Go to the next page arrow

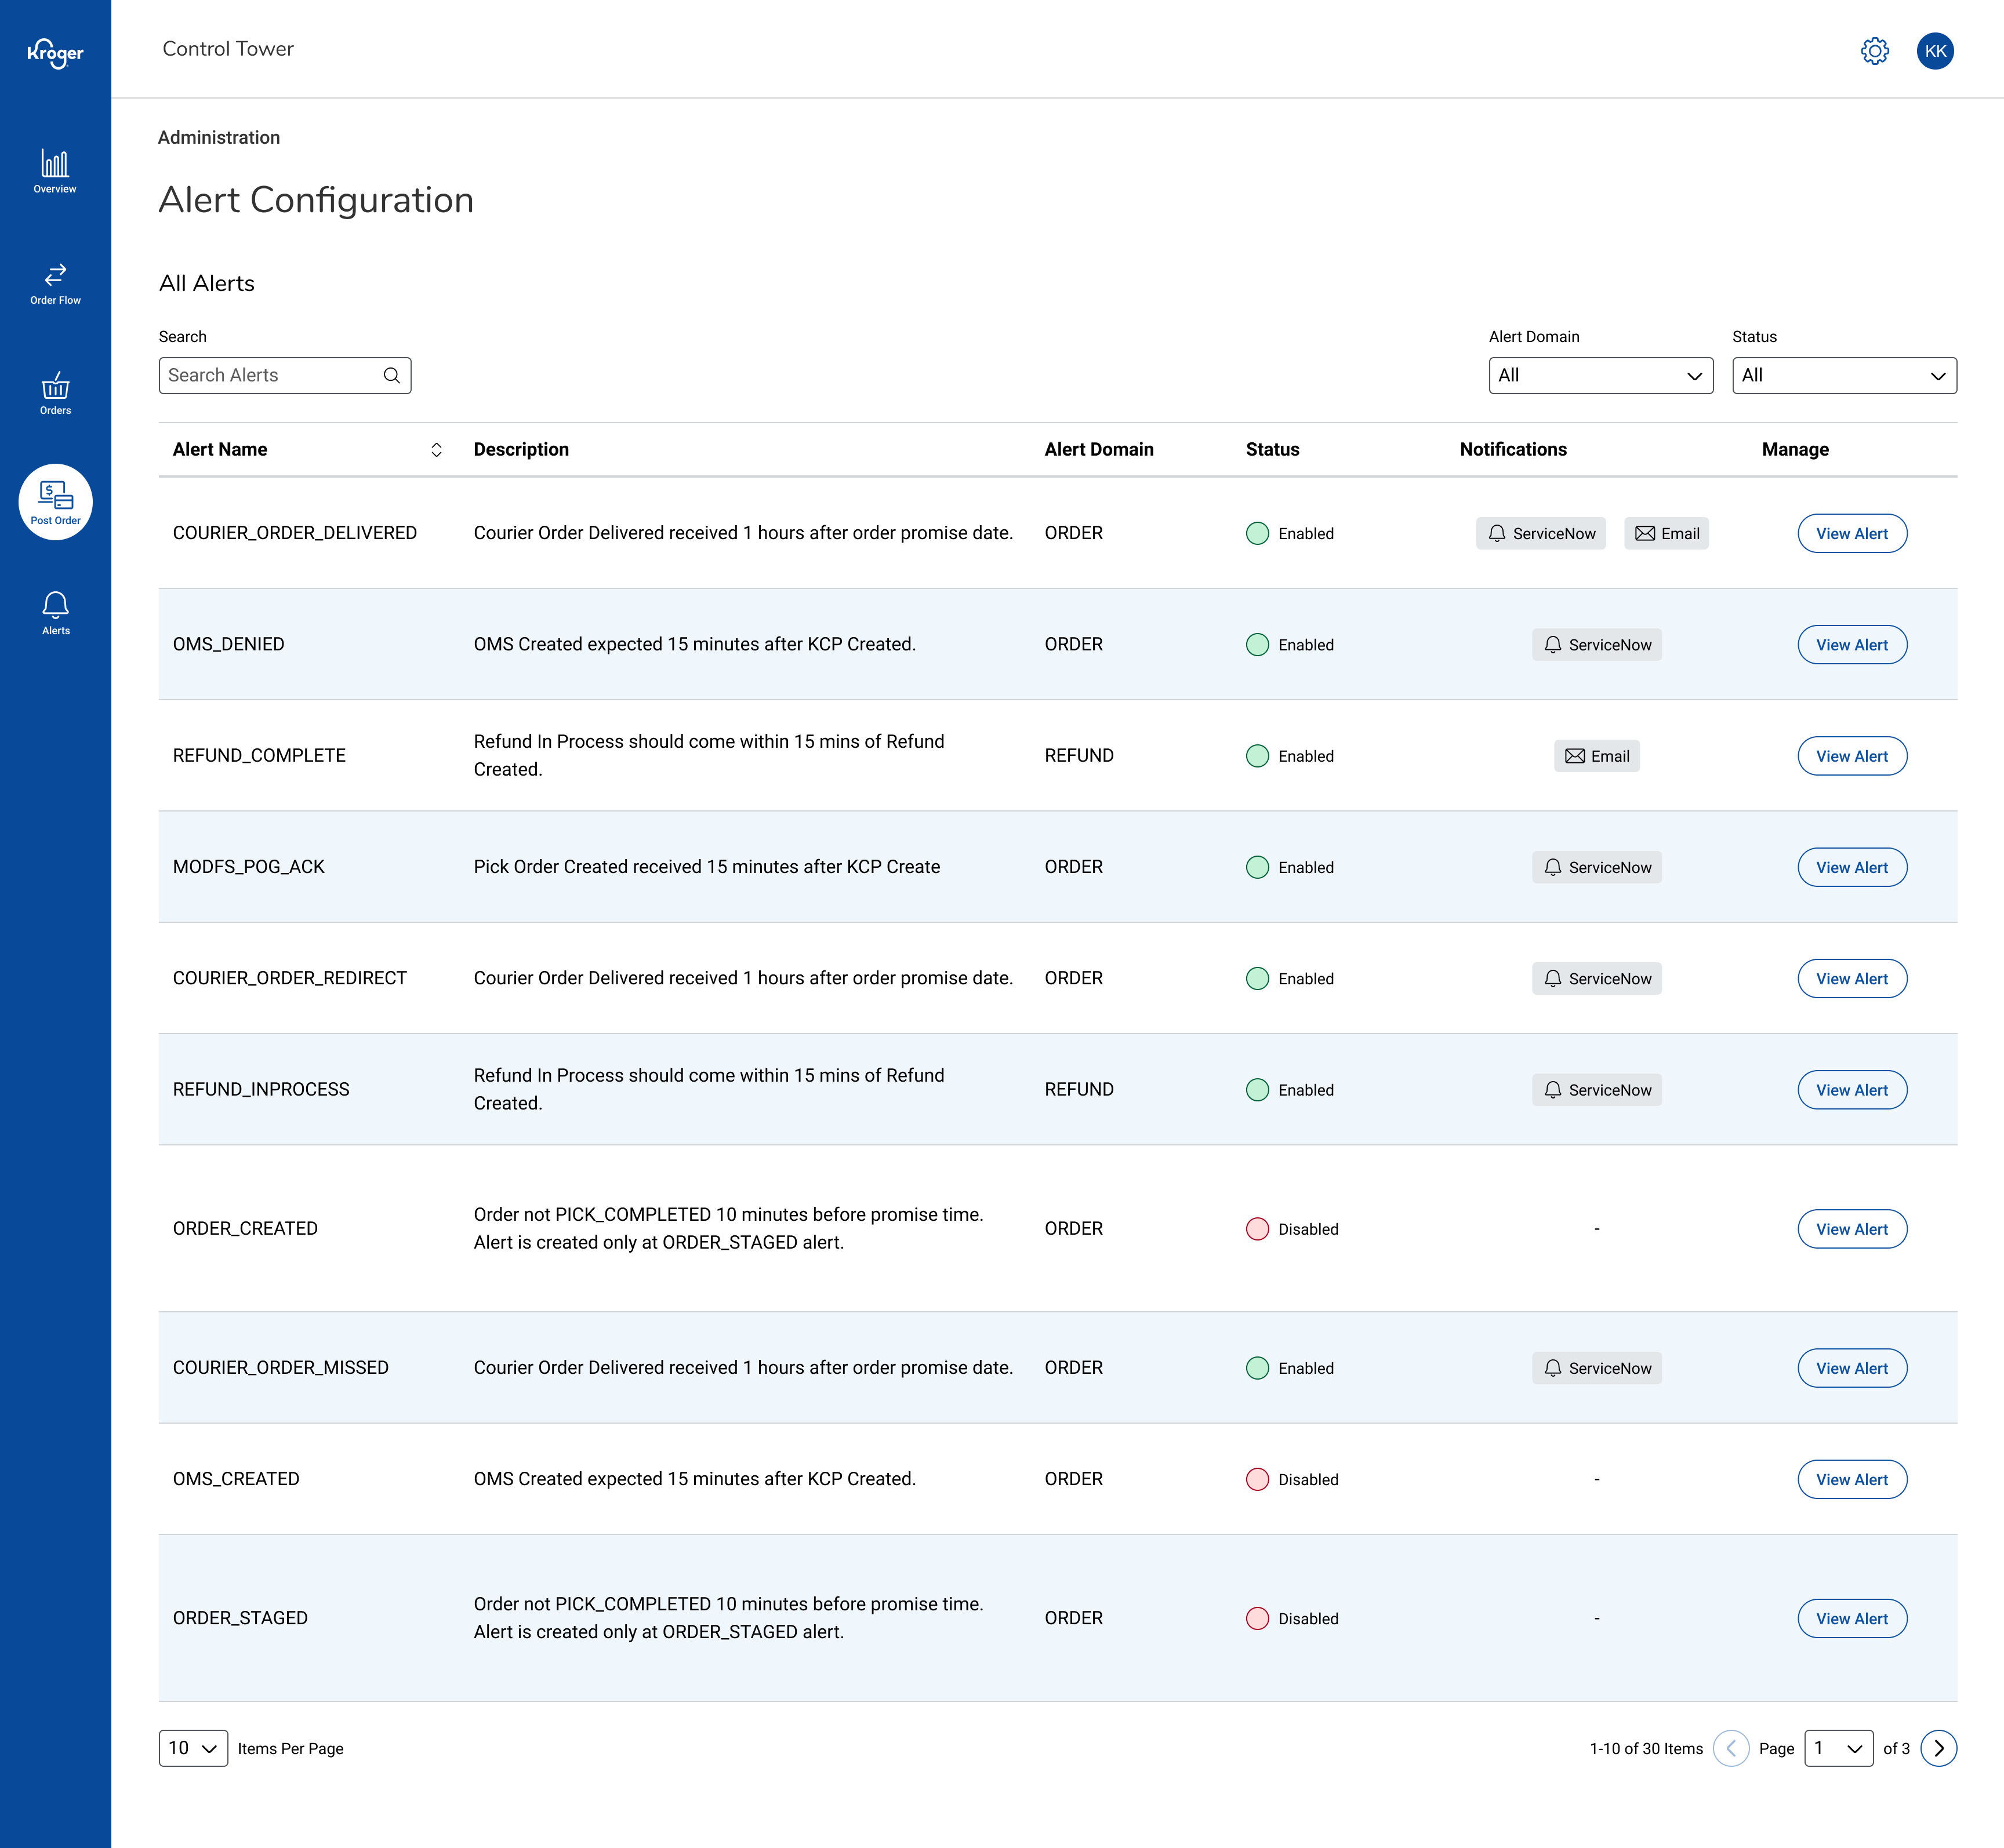[x=1938, y=1748]
